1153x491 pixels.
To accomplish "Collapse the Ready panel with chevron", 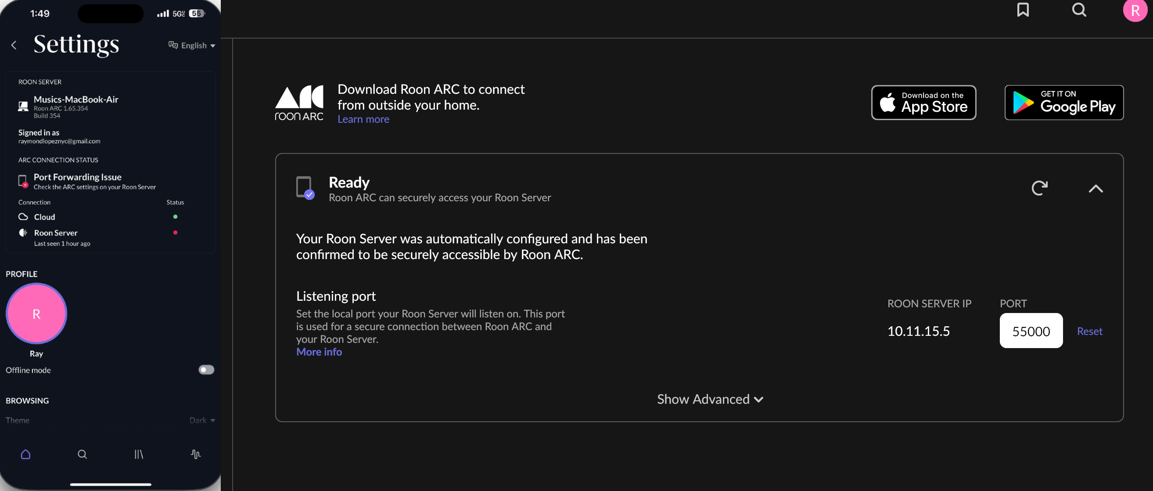I will point(1095,188).
